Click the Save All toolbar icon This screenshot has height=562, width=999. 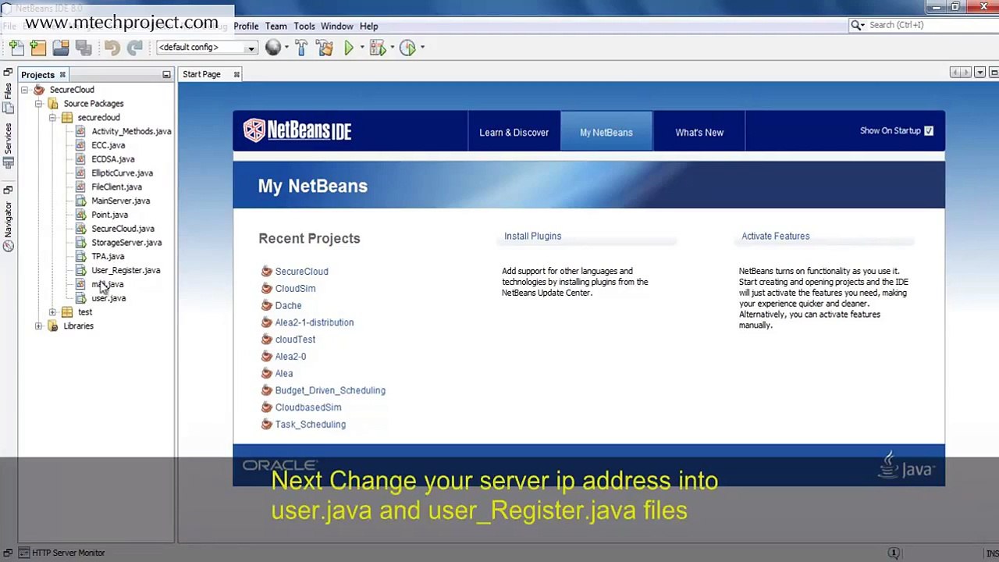tap(84, 48)
